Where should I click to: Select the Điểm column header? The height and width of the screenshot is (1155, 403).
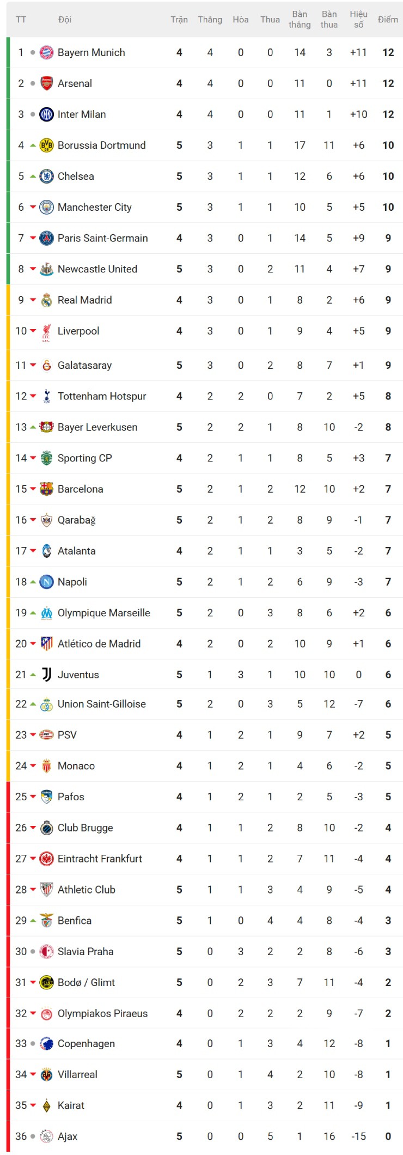(x=388, y=19)
